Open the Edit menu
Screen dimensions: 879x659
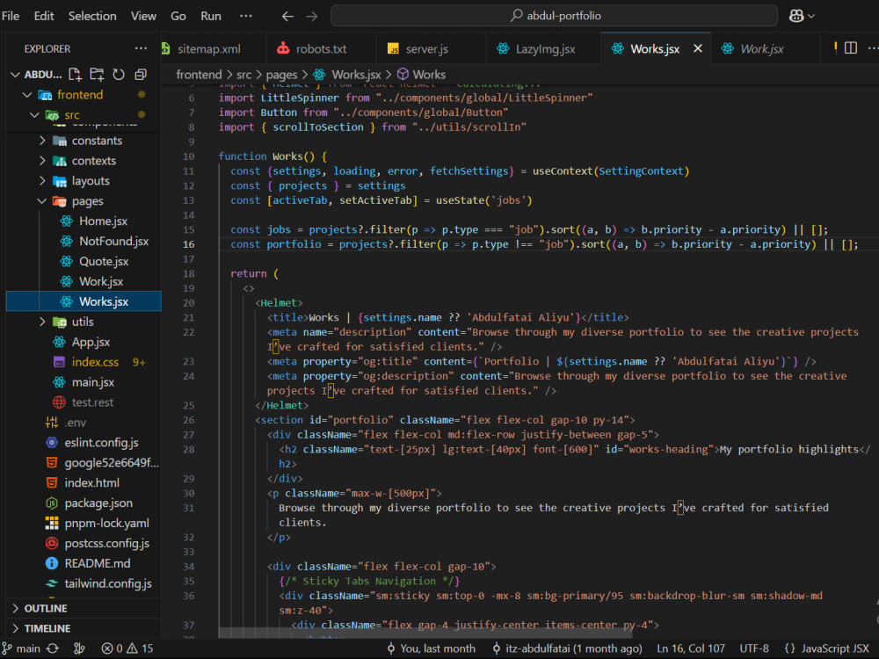click(44, 16)
